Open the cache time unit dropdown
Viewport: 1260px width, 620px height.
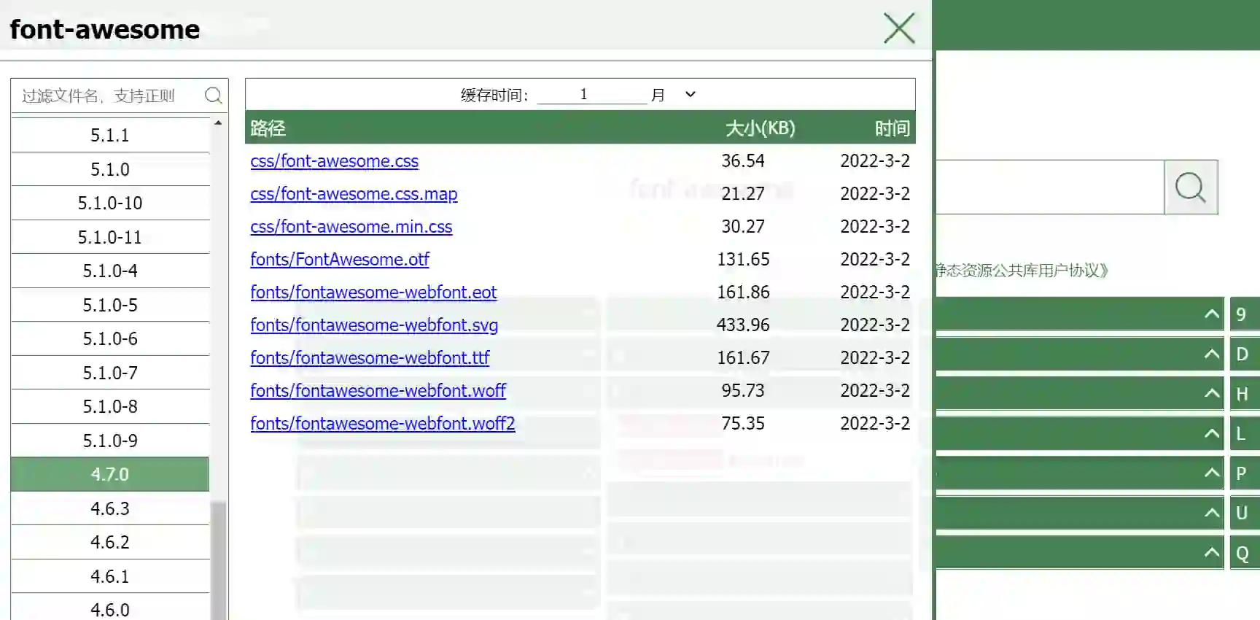click(690, 95)
